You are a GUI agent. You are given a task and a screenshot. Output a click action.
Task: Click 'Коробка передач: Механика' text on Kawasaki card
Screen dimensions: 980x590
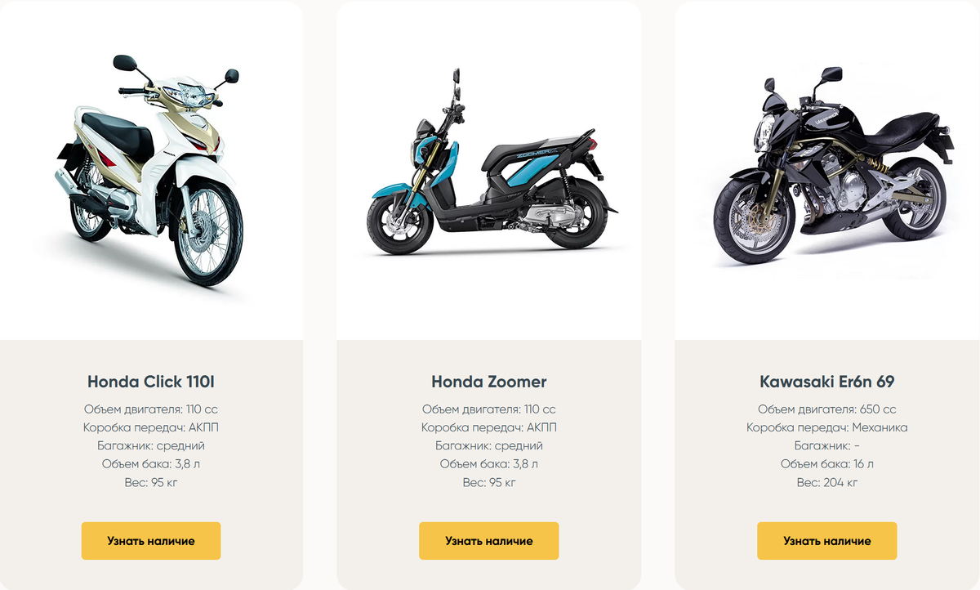827,427
